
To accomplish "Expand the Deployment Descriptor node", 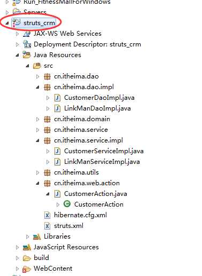I will [17, 44].
